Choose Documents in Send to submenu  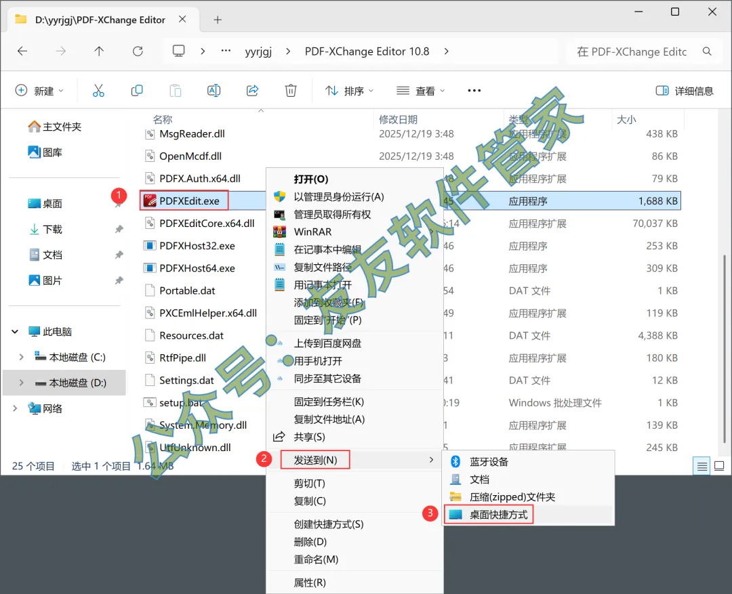(527, 480)
